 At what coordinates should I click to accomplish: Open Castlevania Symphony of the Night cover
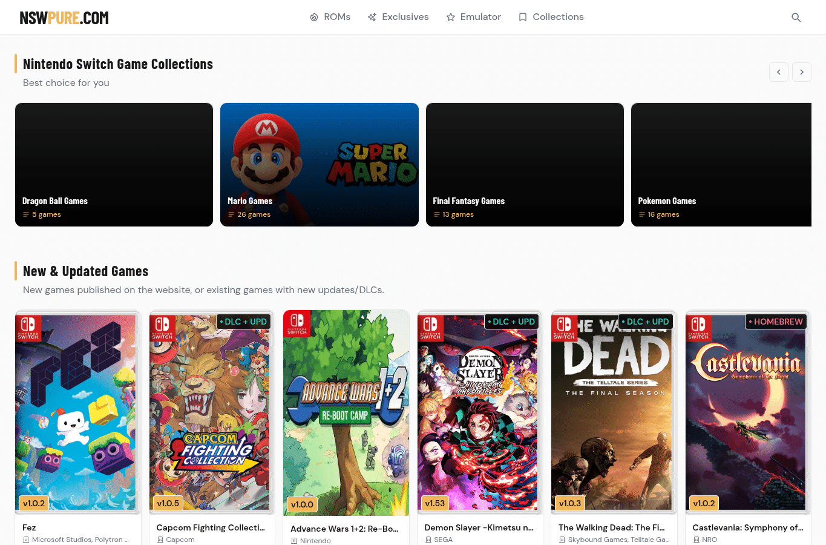pyautogui.click(x=748, y=412)
